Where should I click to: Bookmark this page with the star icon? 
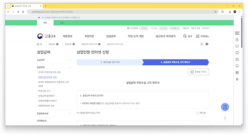click(x=202, y=44)
